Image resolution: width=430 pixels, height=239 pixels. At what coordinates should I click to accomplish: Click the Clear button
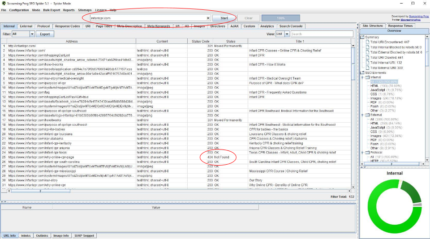[249, 18]
